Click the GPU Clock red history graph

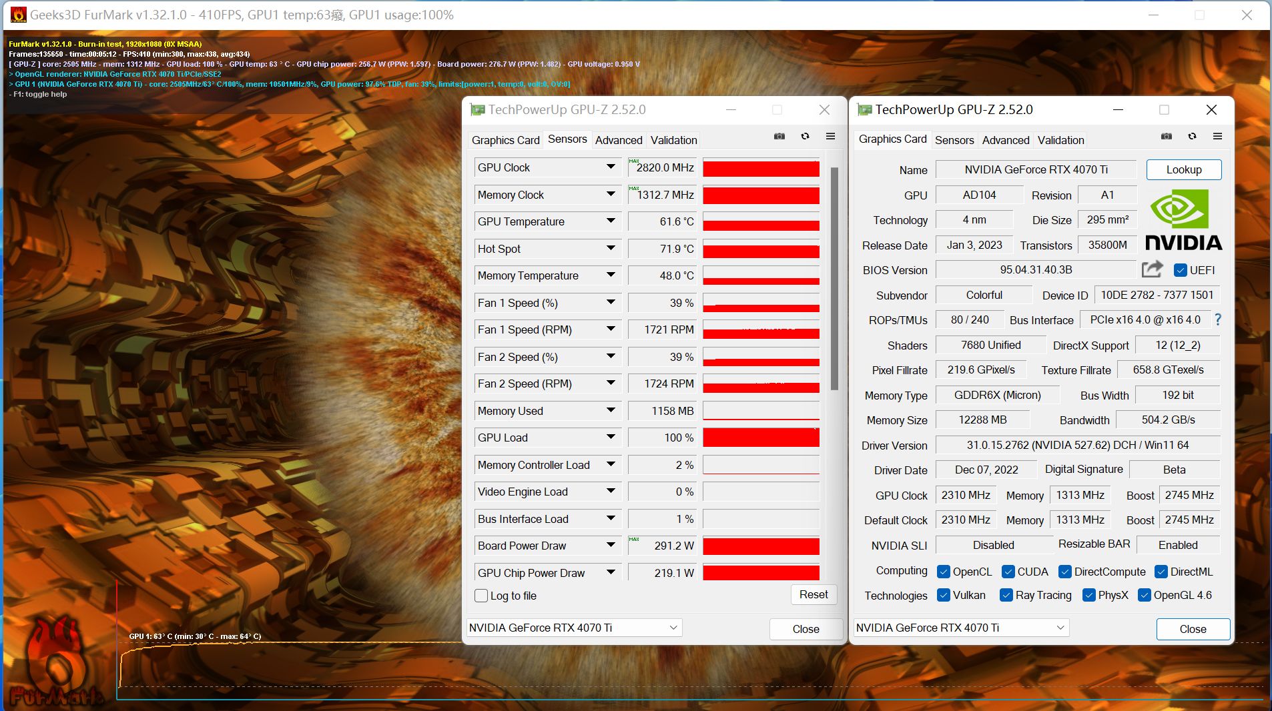coord(761,167)
